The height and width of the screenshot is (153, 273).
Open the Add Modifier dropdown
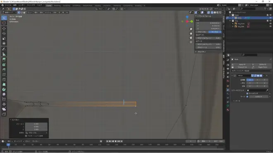coord(251,71)
